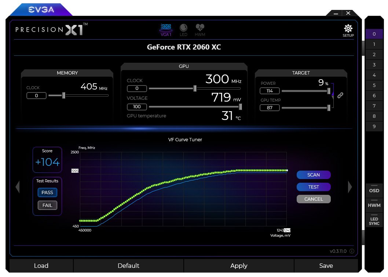Toggle the OSD on-screen display
388x277 pixels.
[x=374, y=190]
